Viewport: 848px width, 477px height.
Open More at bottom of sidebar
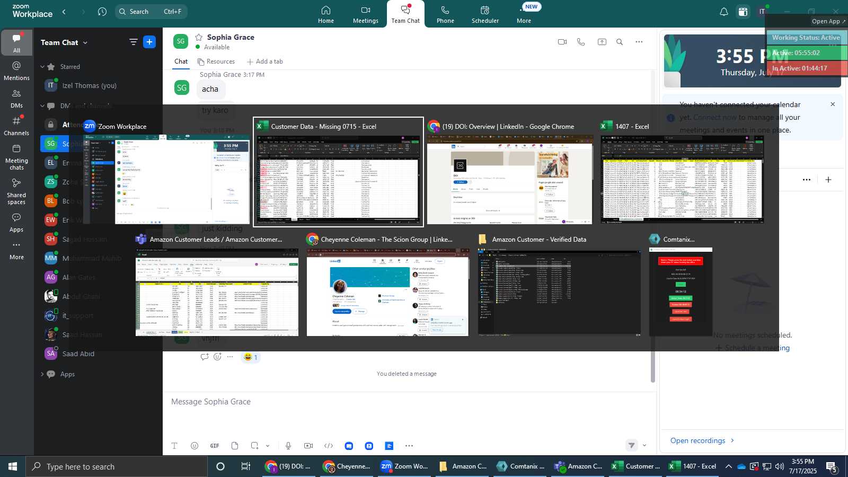[x=16, y=251]
